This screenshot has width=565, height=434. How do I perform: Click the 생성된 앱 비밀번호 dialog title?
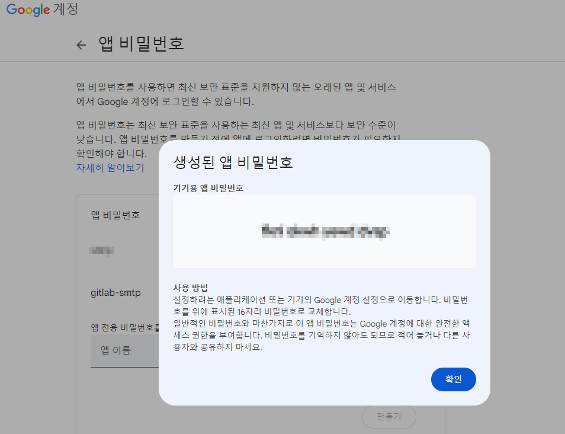click(233, 162)
